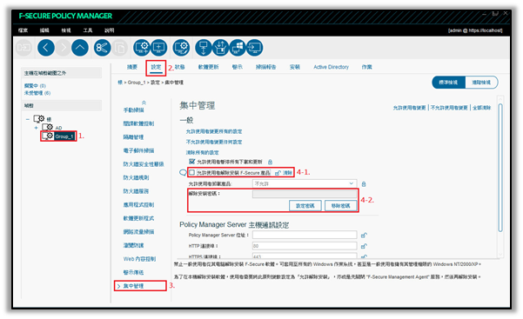The height and width of the screenshot is (319, 523).
Task: Click unlock icon beside HTTP port field
Action: (x=364, y=246)
